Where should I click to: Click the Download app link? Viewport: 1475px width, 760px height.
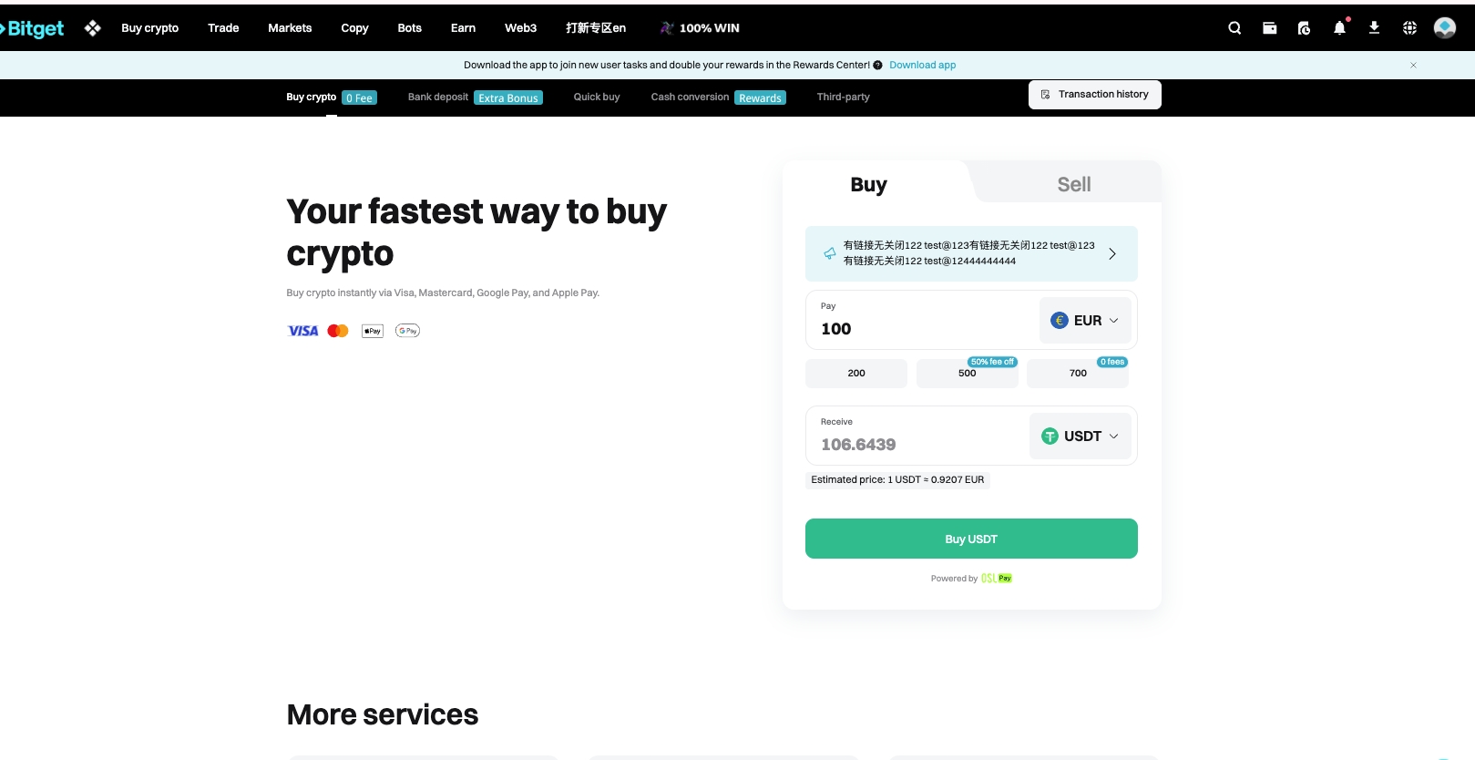[923, 66]
